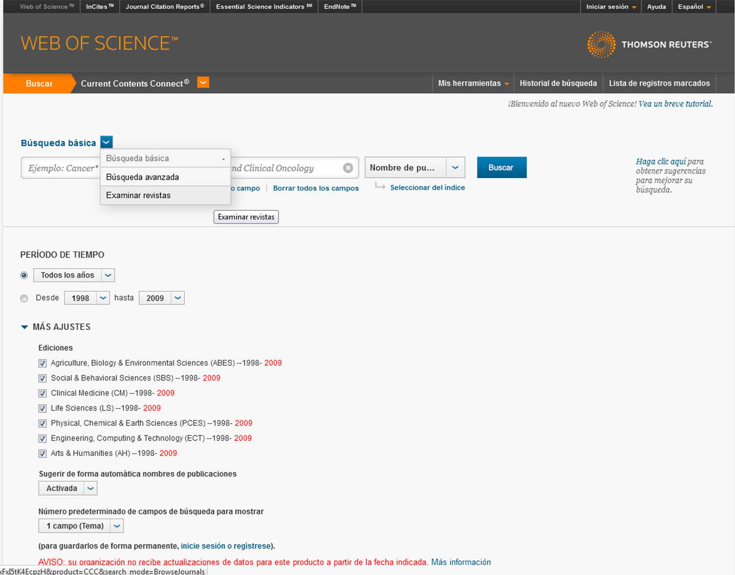Screen dimensions: 735x575
Task: Click the Web of Science top bar tab
Action: (47, 6)
